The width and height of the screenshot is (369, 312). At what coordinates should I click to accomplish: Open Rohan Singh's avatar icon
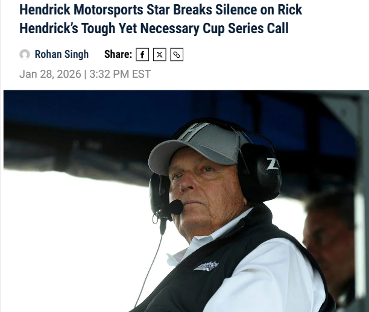tap(25, 55)
